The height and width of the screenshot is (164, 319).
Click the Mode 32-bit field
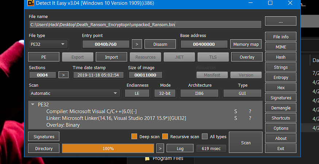tap(165, 93)
